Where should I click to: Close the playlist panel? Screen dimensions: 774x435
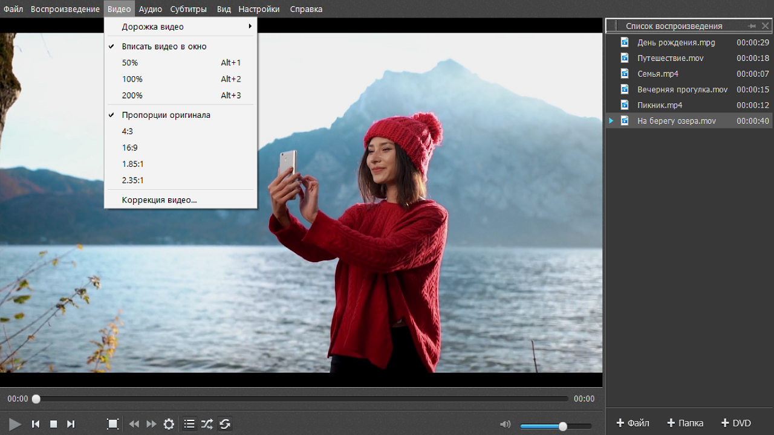tap(766, 26)
